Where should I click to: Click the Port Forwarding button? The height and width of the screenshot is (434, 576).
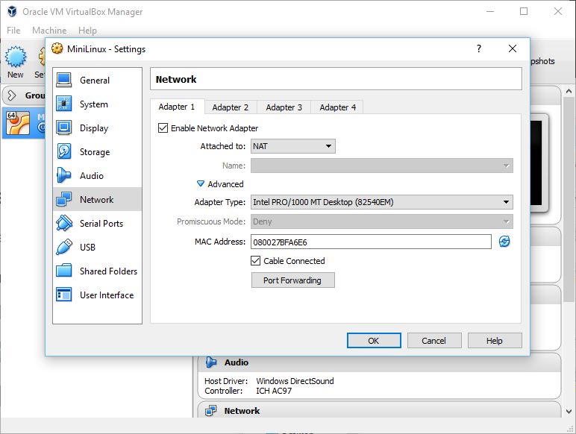pyautogui.click(x=292, y=280)
